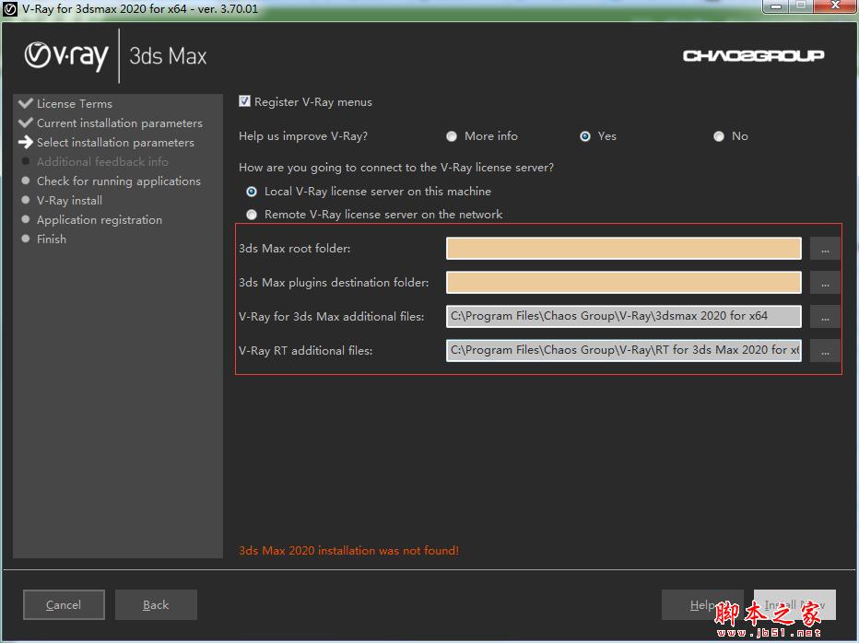Click the V-Ray RT additional files field
Image resolution: width=859 pixels, height=643 pixels.
(624, 351)
